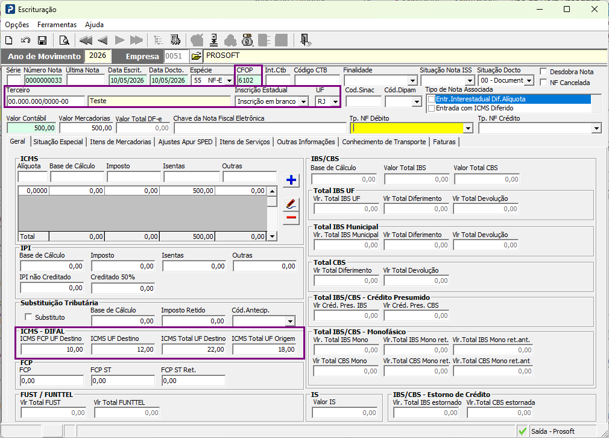The width and height of the screenshot is (609, 438).
Task: Click ICMS table scrollbar up arrow
Action: pos(273,191)
